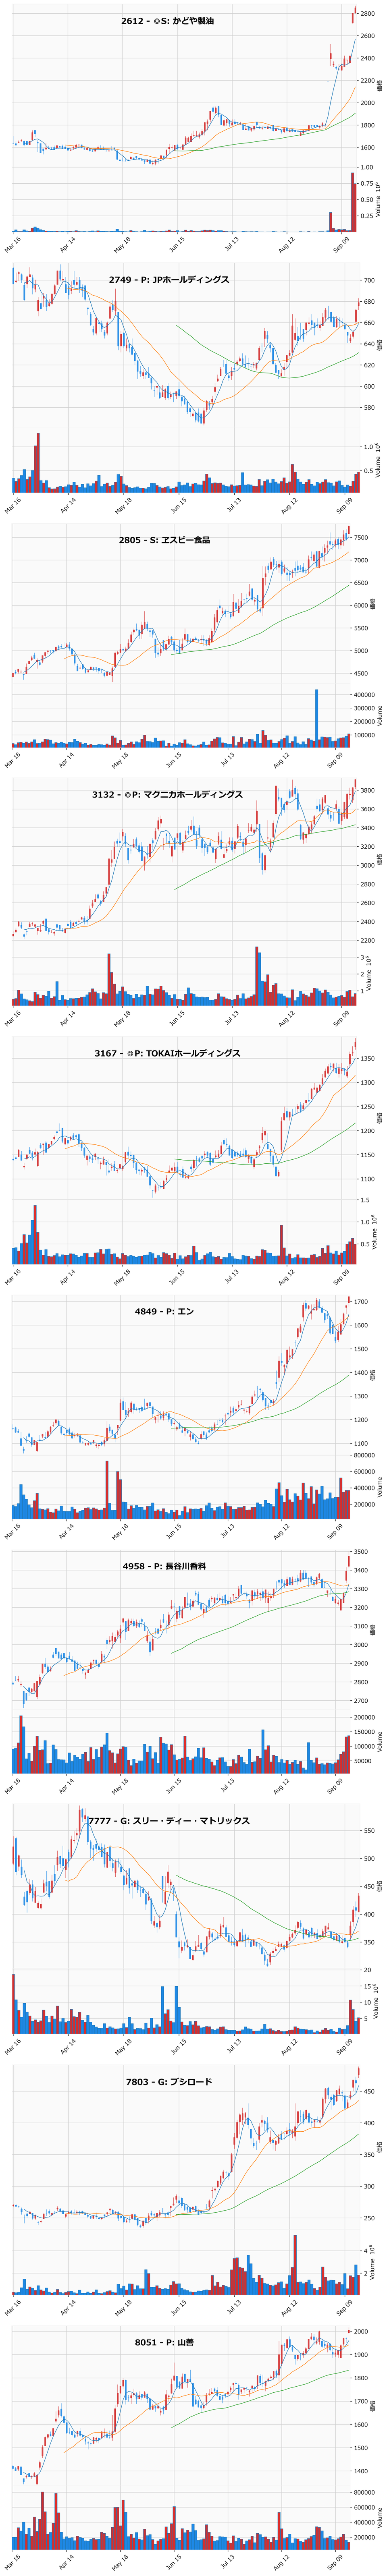Click the chart title 4849 - P: エン
387x2576 pixels.
click(164, 1311)
